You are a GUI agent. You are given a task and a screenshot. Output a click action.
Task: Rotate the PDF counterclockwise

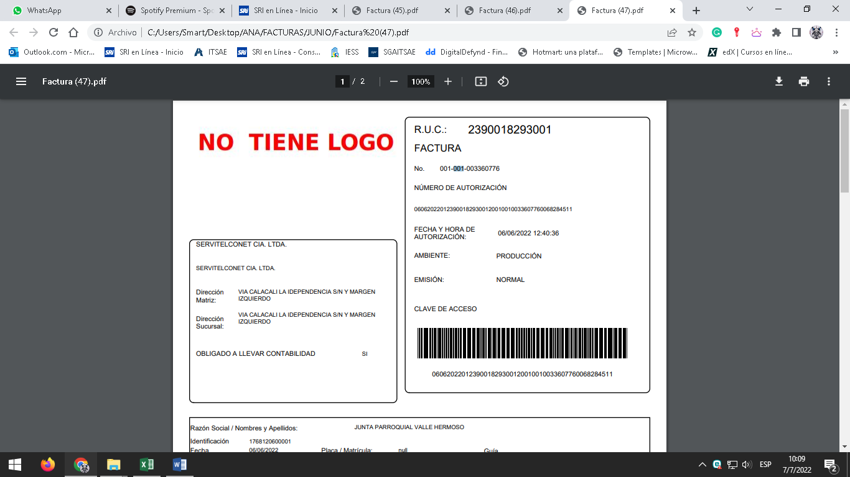pos(503,81)
